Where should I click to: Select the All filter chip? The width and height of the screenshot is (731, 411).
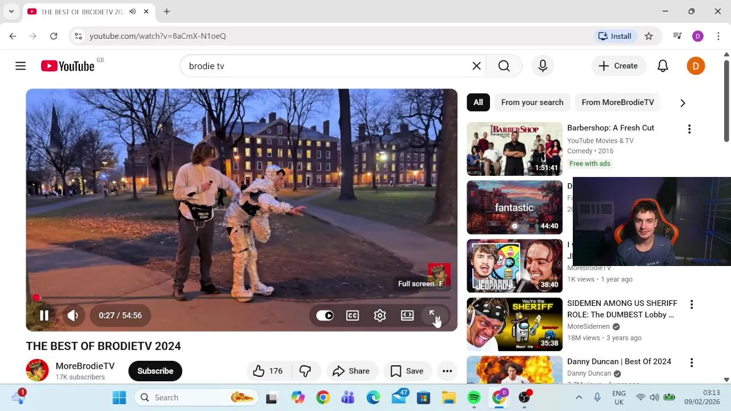(478, 102)
